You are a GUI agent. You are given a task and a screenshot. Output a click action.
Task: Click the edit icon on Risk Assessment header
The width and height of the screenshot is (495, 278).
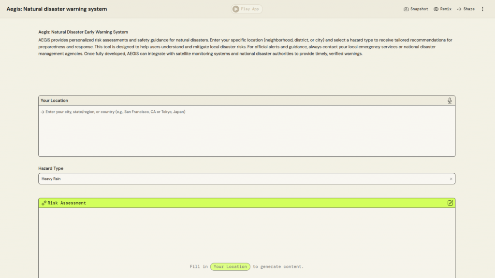click(x=450, y=203)
